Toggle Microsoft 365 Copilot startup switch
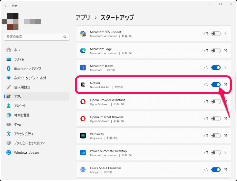The width and height of the screenshot is (237, 181). coord(216,34)
